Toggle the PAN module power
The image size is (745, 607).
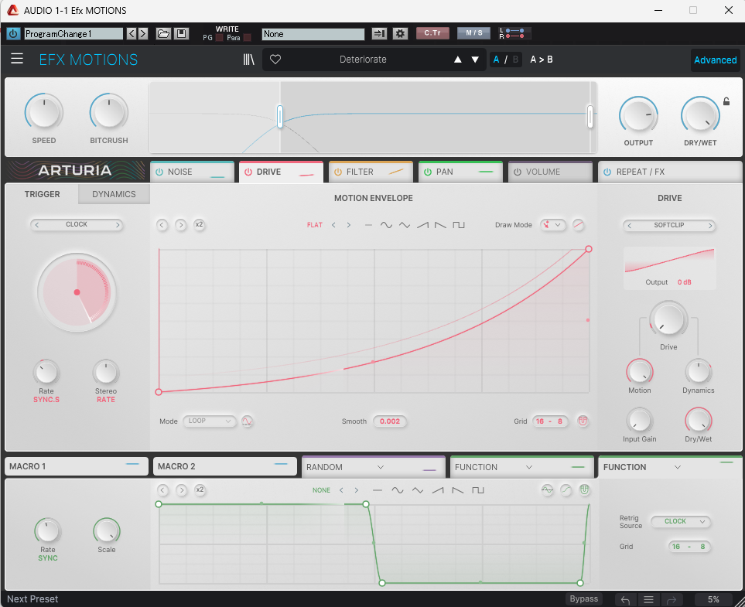(428, 172)
